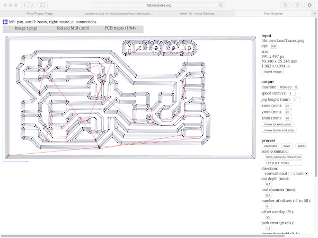Show all tabs overview icon

click(x=297, y=5)
